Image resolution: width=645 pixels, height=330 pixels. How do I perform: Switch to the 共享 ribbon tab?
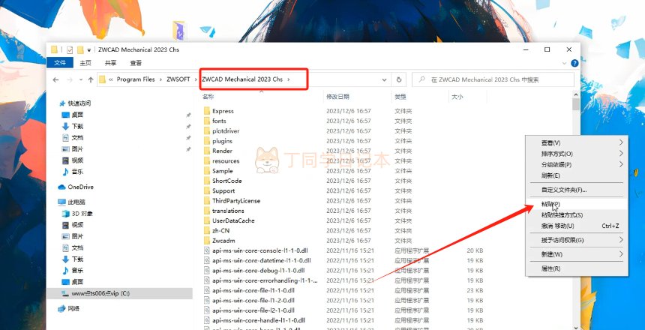(110, 63)
